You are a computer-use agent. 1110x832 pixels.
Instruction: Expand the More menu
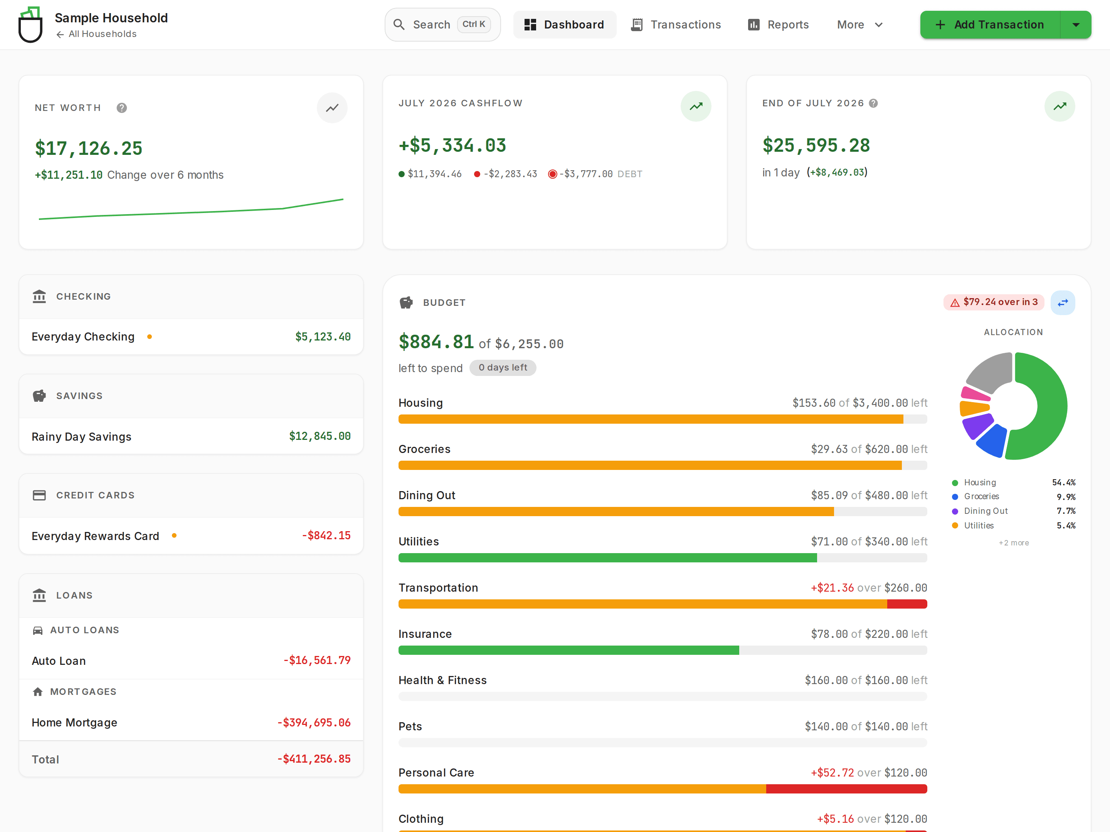coord(859,25)
